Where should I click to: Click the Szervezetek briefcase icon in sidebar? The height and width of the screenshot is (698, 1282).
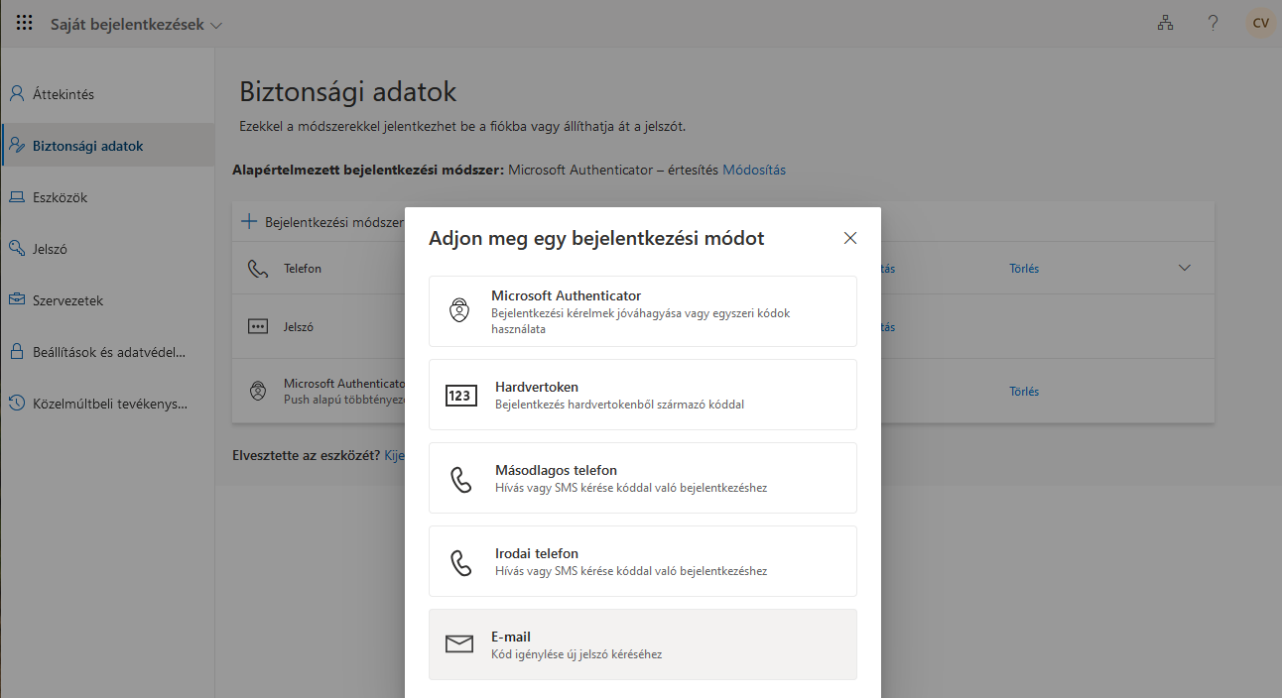click(x=16, y=300)
